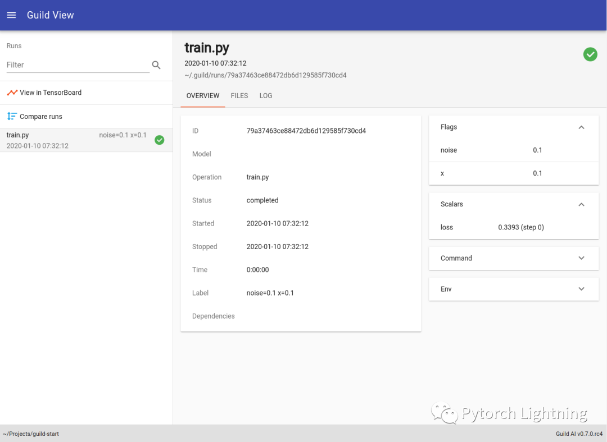Open the hamburger navigation menu
Screen dimensions: 607x442
point(11,15)
